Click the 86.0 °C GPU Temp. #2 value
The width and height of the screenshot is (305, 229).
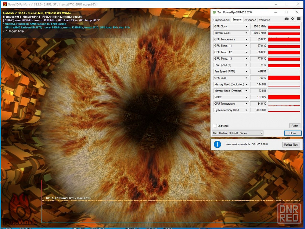pos(258,52)
